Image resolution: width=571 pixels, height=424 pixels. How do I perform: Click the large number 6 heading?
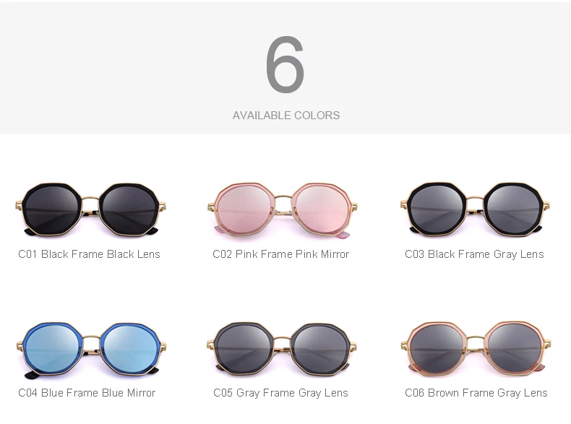tap(285, 64)
